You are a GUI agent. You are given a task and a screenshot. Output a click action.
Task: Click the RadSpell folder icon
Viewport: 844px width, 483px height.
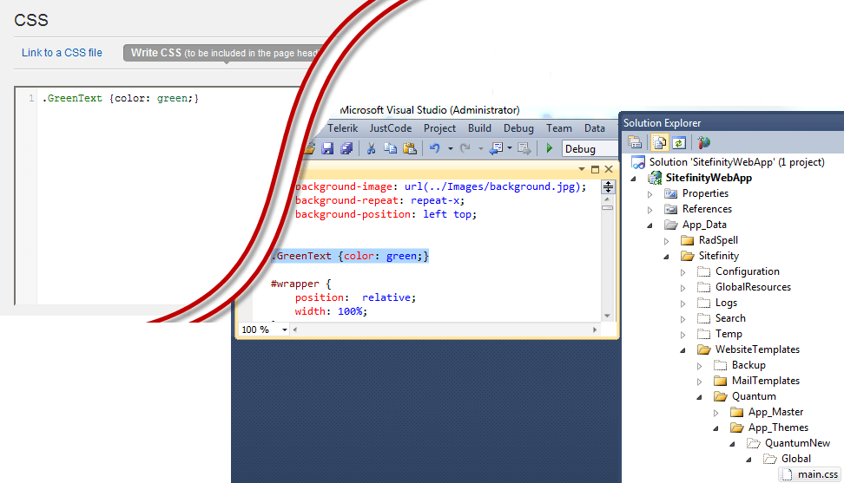pyautogui.click(x=688, y=240)
